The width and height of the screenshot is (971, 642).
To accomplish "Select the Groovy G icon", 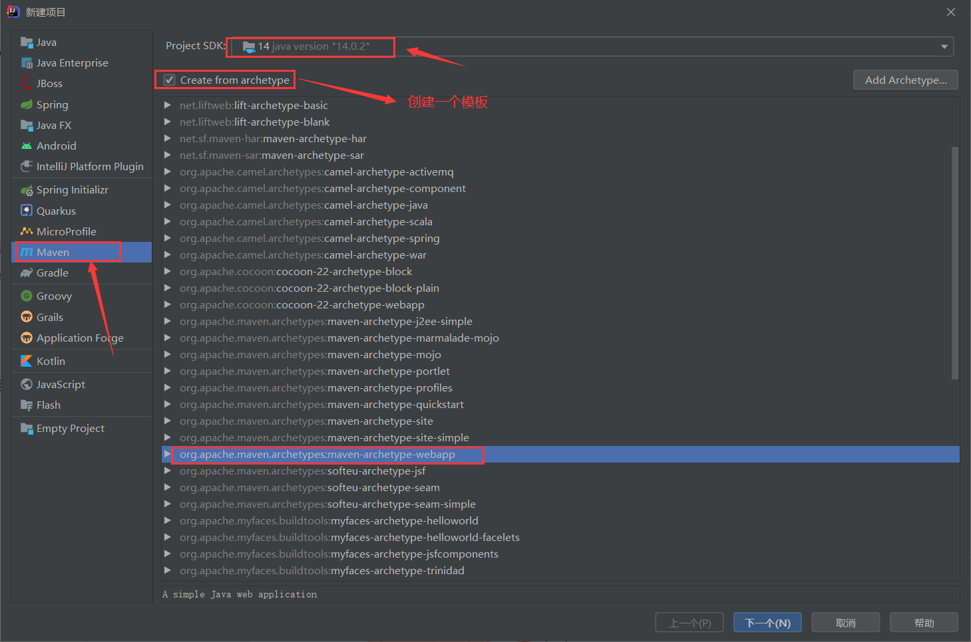I will point(27,296).
